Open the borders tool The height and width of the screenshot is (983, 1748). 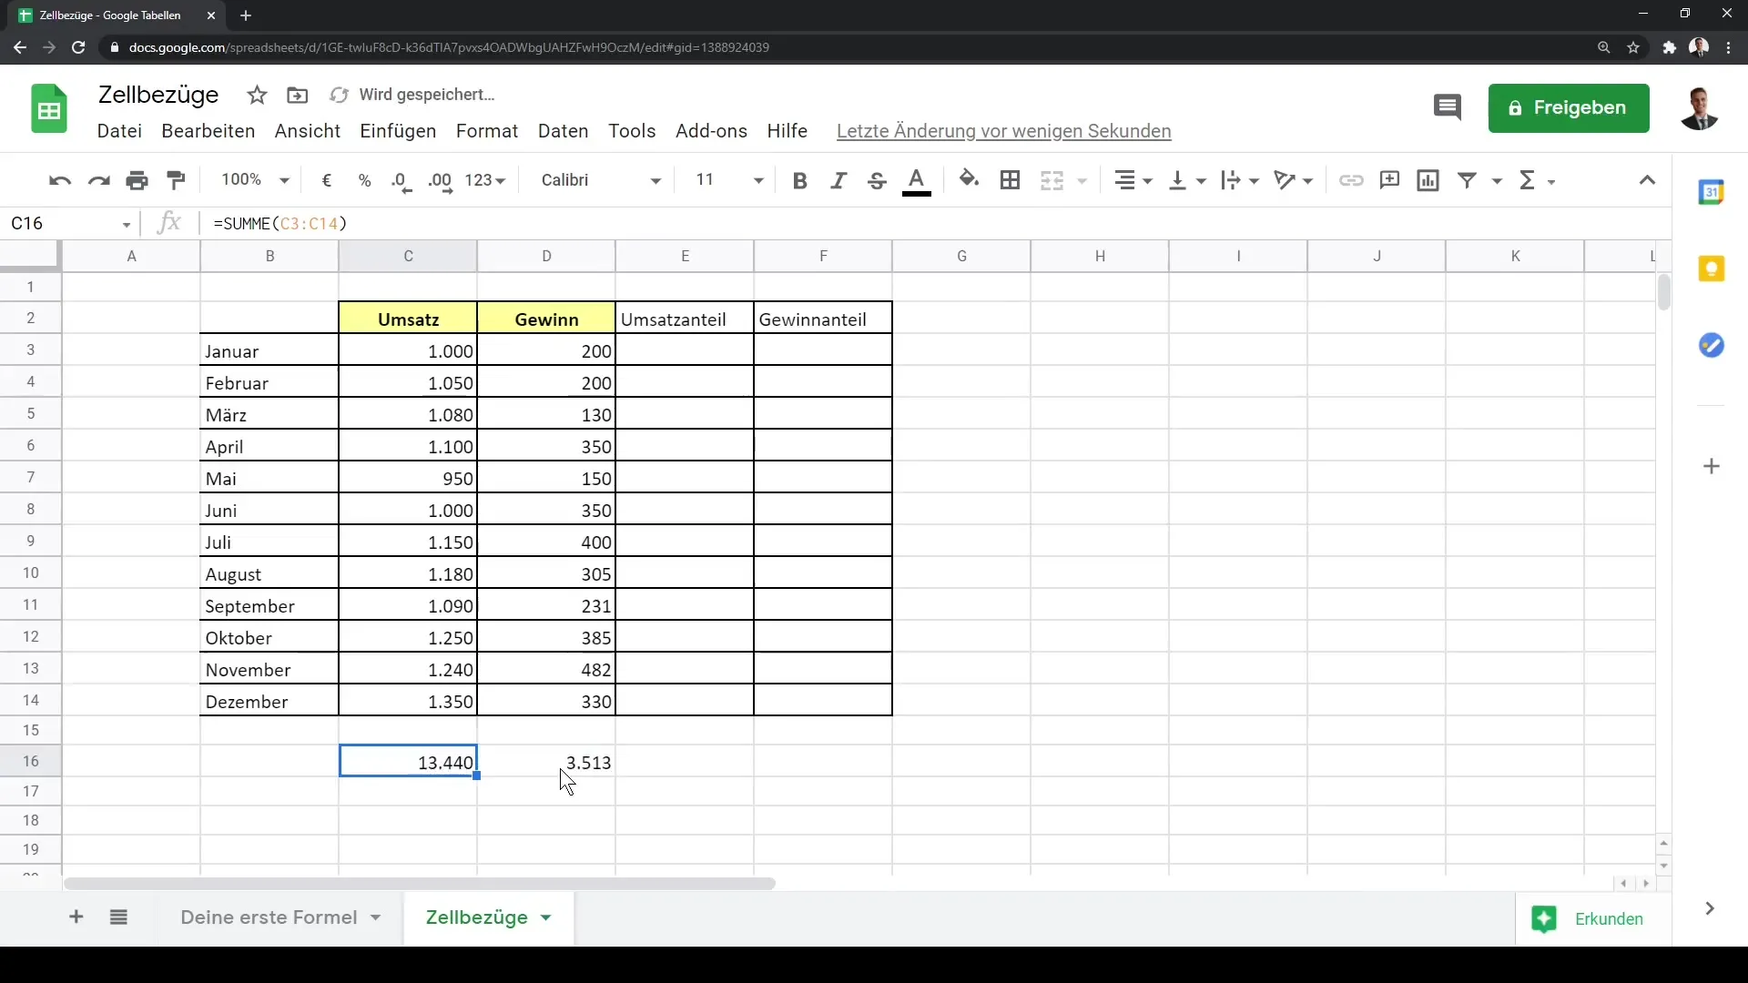(x=1010, y=180)
